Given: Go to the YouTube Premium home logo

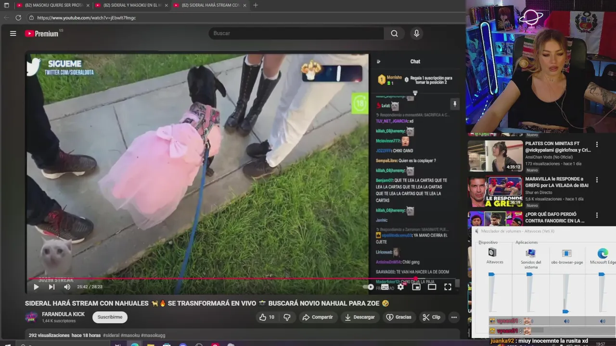Looking at the screenshot, I should [41, 34].
